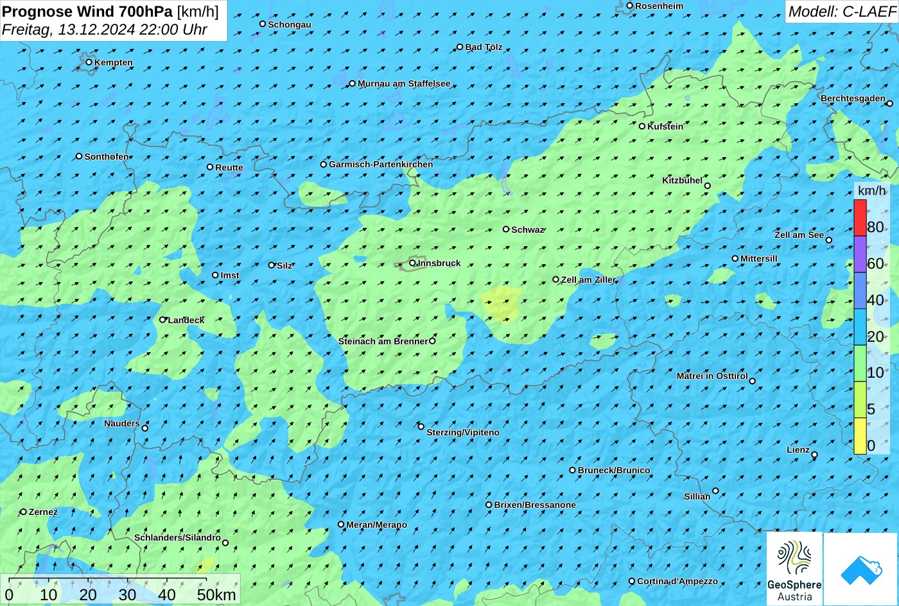
Task: Click the Meran/Merano marker
Action: [340, 524]
